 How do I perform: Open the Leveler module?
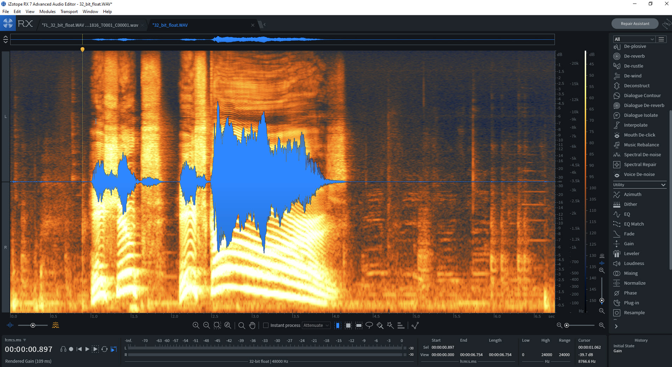(x=632, y=253)
